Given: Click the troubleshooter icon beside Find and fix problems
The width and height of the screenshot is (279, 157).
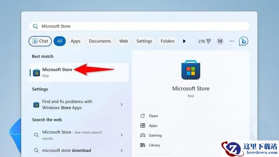Looking at the screenshot, I should tap(36, 105).
